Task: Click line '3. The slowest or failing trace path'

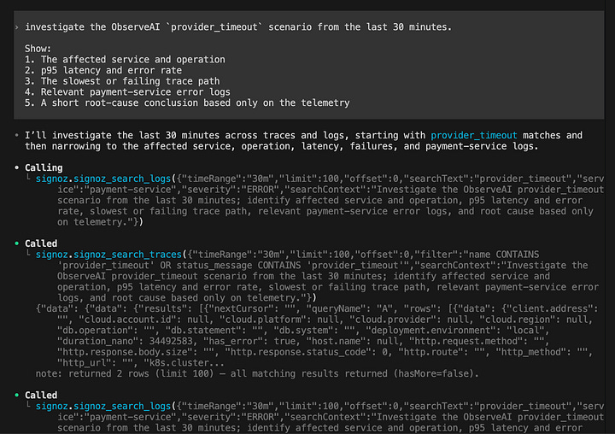Action: pyautogui.click(x=122, y=81)
